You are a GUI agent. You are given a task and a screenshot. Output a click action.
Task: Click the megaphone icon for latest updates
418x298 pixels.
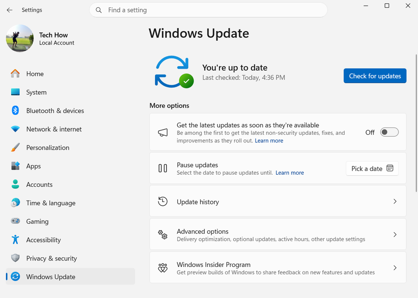point(163,132)
